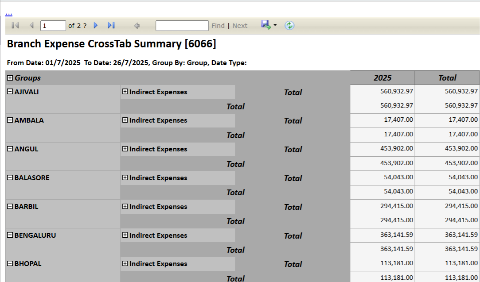Image resolution: width=480 pixels, height=282 pixels.
Task: Click back to parent report arrow
Action: (x=137, y=26)
